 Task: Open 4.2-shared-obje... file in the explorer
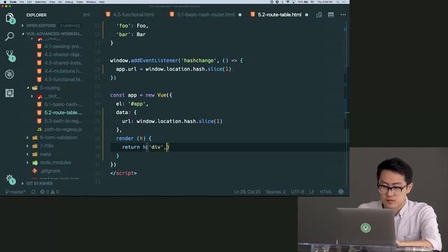click(64, 55)
